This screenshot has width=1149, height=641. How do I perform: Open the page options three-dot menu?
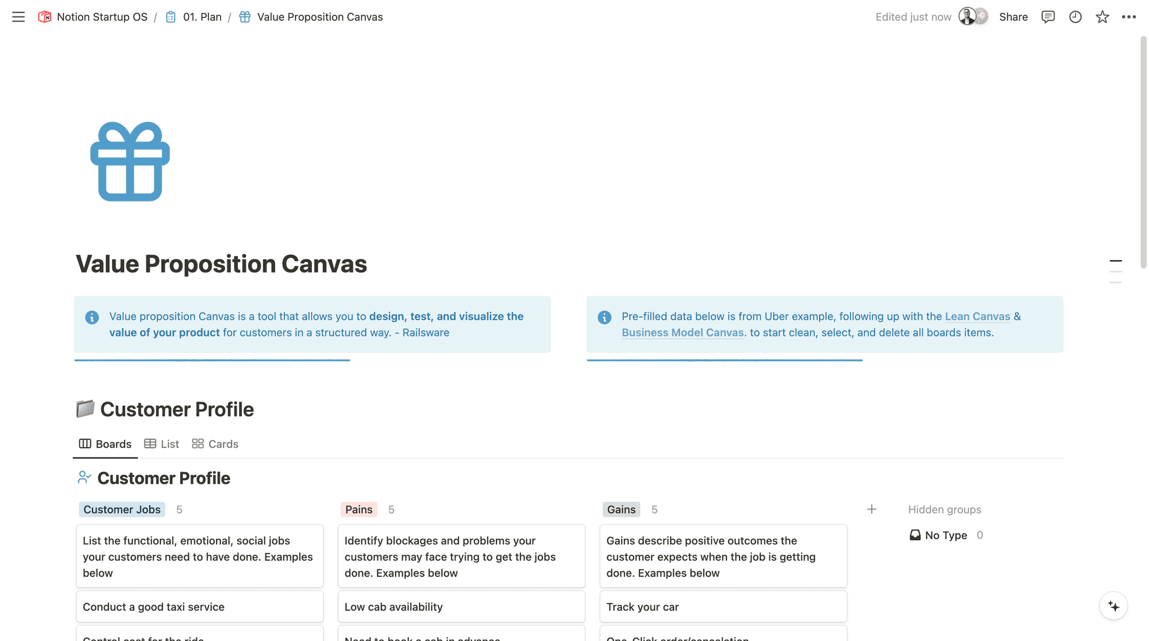tap(1129, 17)
